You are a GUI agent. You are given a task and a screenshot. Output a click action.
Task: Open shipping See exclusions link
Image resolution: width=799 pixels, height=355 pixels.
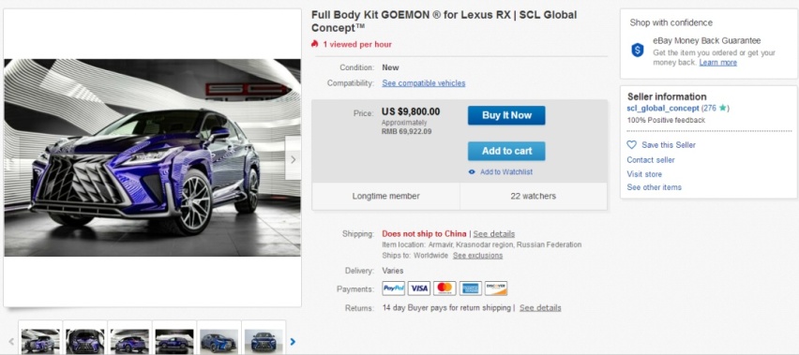[x=477, y=256]
